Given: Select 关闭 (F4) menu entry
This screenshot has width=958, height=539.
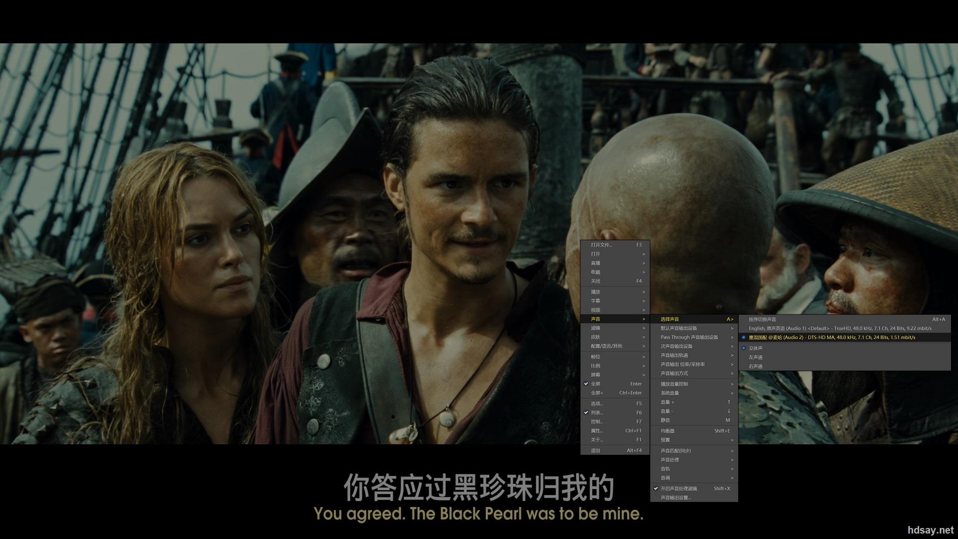Looking at the screenshot, I should pyautogui.click(x=615, y=281).
